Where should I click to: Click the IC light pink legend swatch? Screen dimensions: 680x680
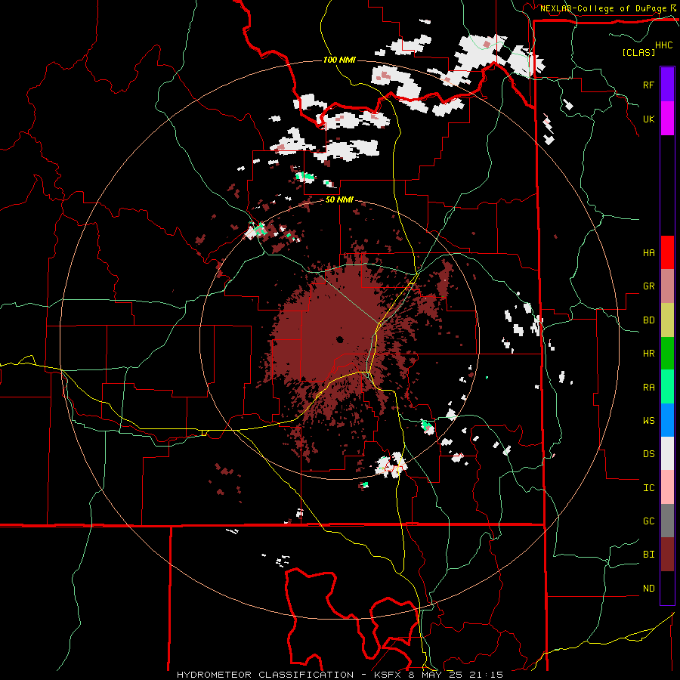coord(667,487)
